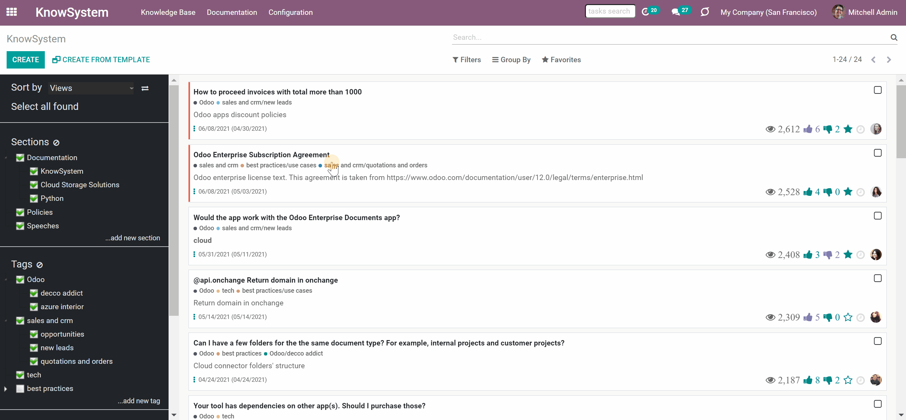This screenshot has height=420, width=906.
Task: Uncheck the Python section checkbox
Action: coord(34,198)
